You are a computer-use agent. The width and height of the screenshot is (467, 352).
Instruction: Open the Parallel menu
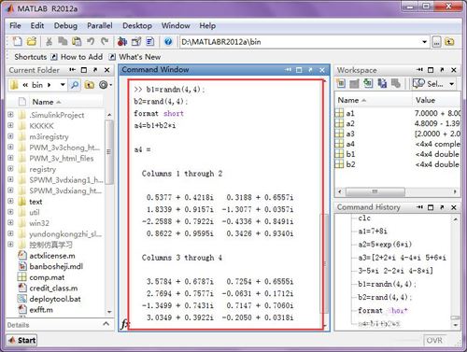[x=100, y=25]
